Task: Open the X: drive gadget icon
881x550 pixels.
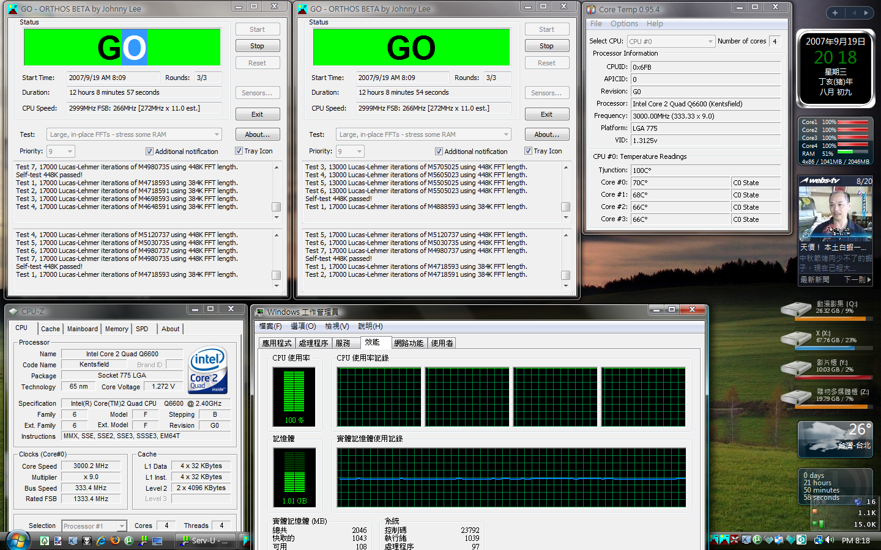Action: [x=796, y=338]
